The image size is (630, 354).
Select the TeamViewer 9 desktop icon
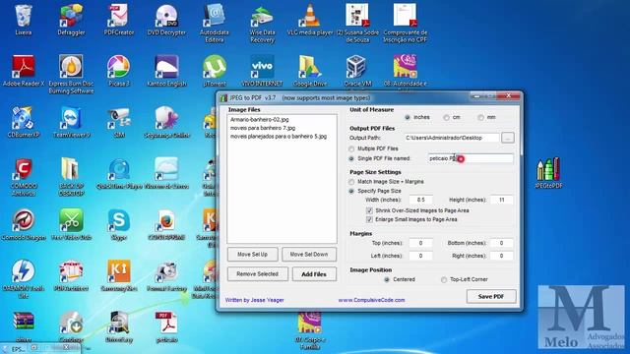tap(71, 122)
